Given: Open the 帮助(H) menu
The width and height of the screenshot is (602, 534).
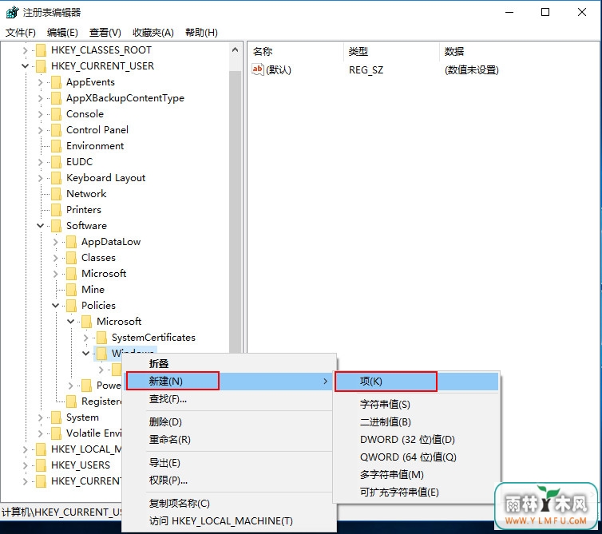Looking at the screenshot, I should [x=201, y=33].
